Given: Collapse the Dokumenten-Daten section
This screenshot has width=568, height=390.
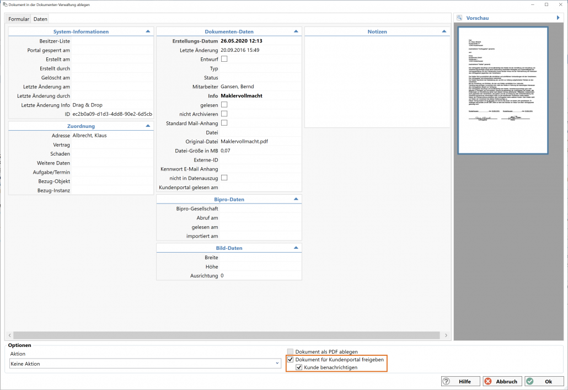Looking at the screenshot, I should [296, 32].
